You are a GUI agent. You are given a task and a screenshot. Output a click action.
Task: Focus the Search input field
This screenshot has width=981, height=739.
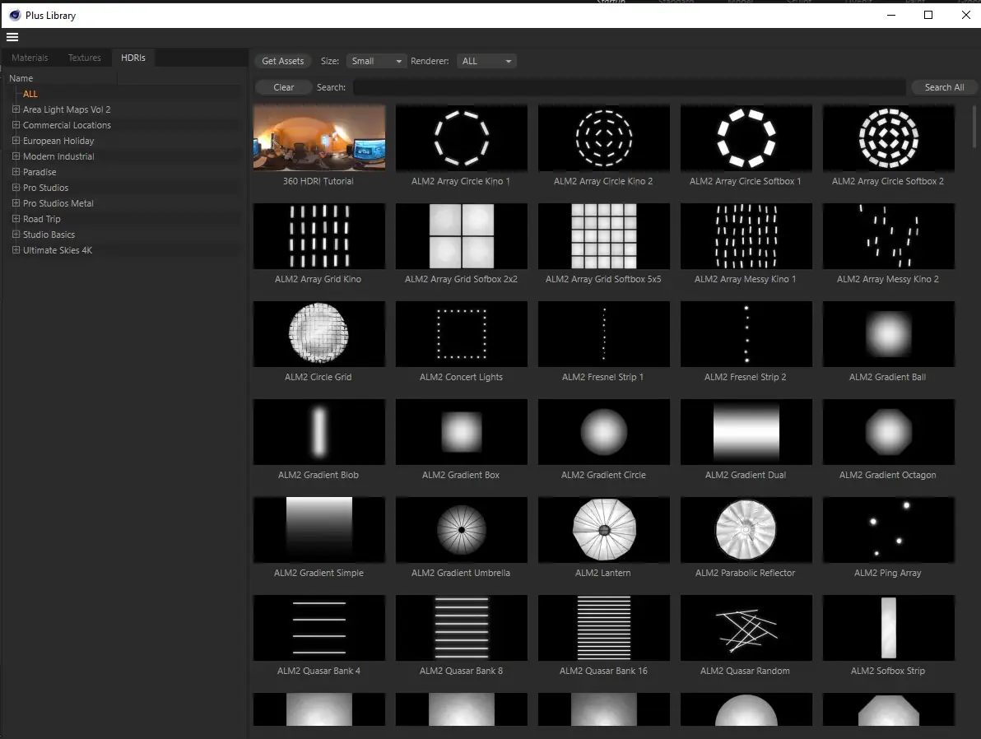tap(630, 87)
